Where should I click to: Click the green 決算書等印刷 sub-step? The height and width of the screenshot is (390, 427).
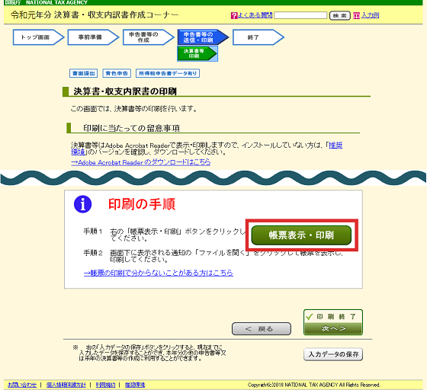[x=197, y=53]
